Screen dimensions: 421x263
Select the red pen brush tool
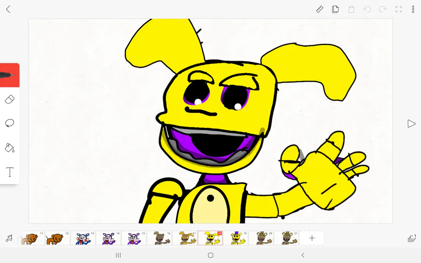[x=10, y=75]
